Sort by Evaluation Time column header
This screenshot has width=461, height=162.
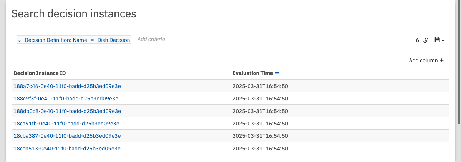(252, 73)
